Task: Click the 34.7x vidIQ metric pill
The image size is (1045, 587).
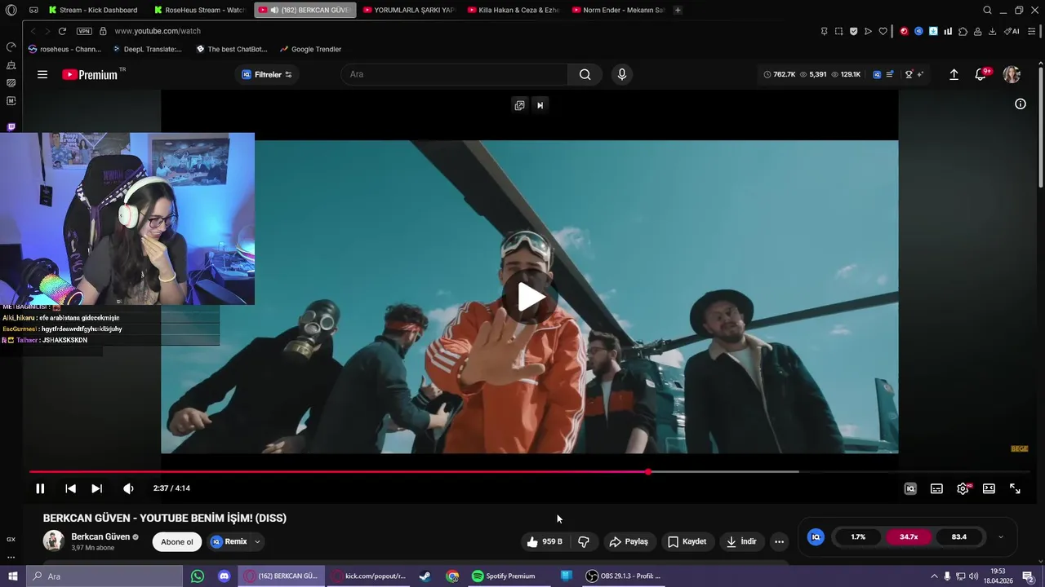Action: tap(909, 537)
